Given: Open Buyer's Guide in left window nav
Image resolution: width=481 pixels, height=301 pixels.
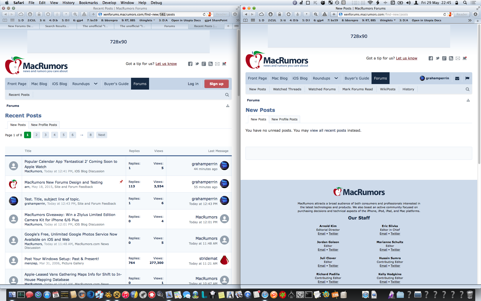Looking at the screenshot, I should 116,84.
